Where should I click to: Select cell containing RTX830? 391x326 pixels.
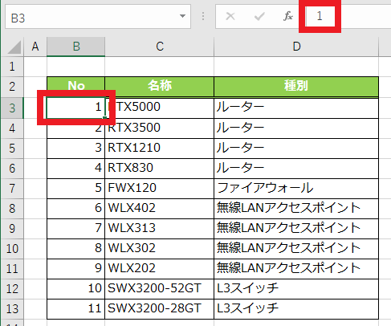160,169
